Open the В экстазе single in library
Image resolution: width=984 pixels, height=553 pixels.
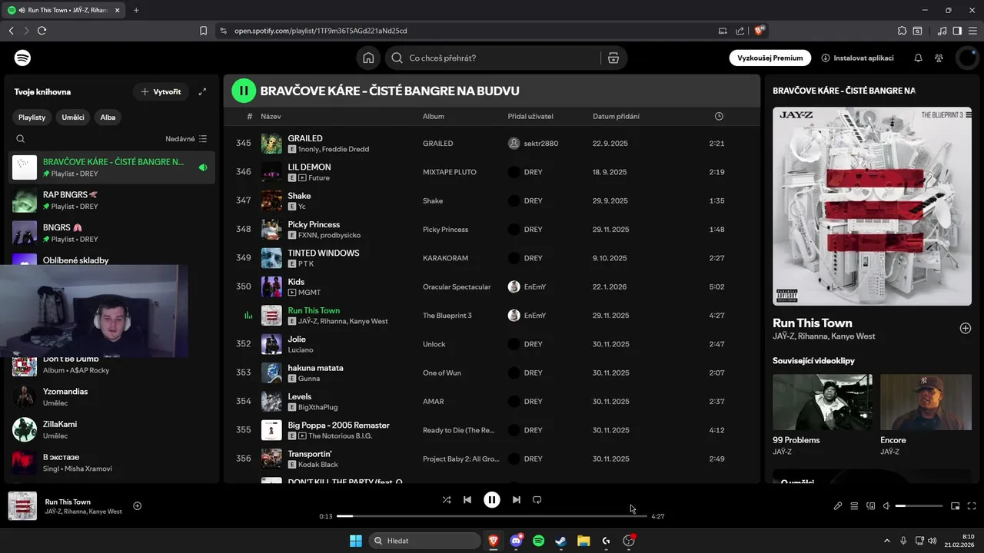click(x=111, y=462)
